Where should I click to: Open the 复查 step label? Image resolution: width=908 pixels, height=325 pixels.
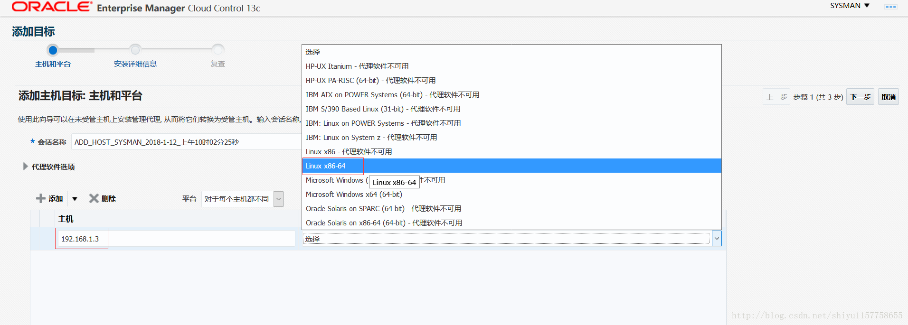(218, 64)
